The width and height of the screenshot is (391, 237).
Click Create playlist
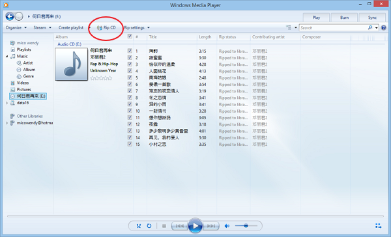(71, 27)
